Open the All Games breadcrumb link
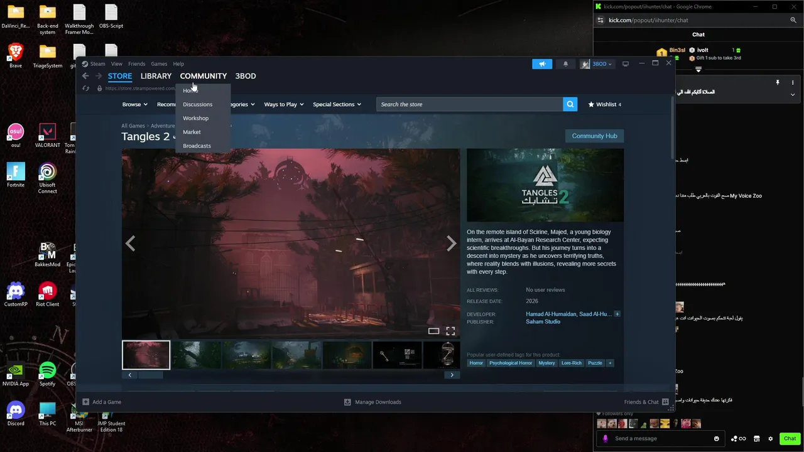Image resolution: width=804 pixels, height=452 pixels. [133, 126]
